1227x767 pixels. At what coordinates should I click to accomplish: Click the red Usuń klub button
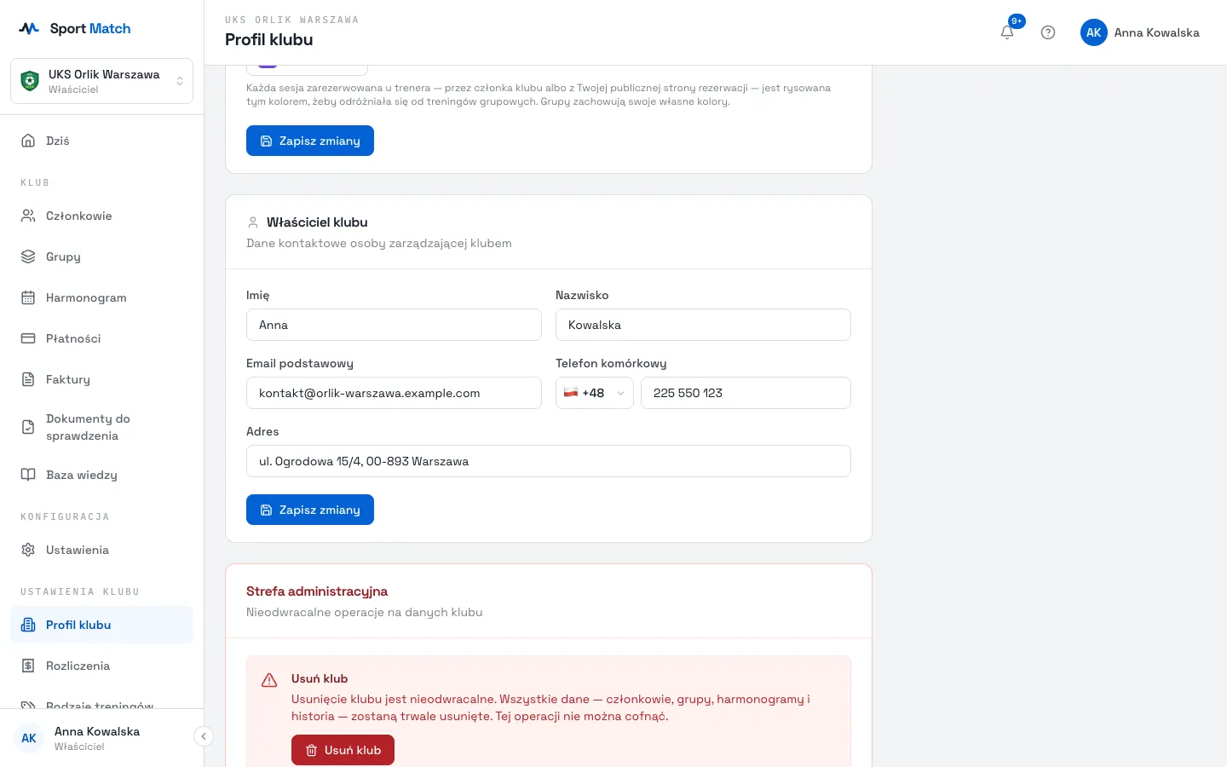pos(343,750)
